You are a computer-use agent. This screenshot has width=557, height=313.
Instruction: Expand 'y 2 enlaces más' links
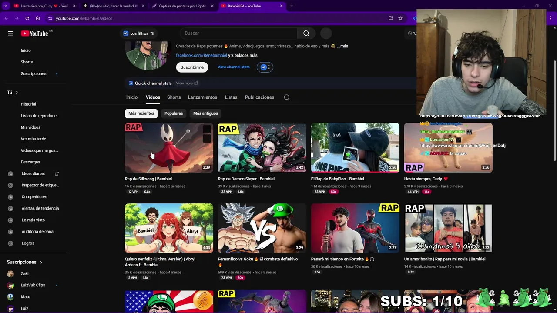click(243, 56)
